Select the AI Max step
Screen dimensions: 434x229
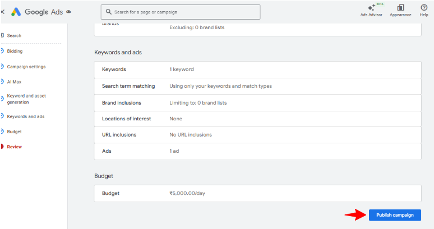point(14,82)
